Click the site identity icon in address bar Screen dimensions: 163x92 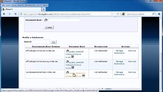pyautogui.click(x=21, y=14)
